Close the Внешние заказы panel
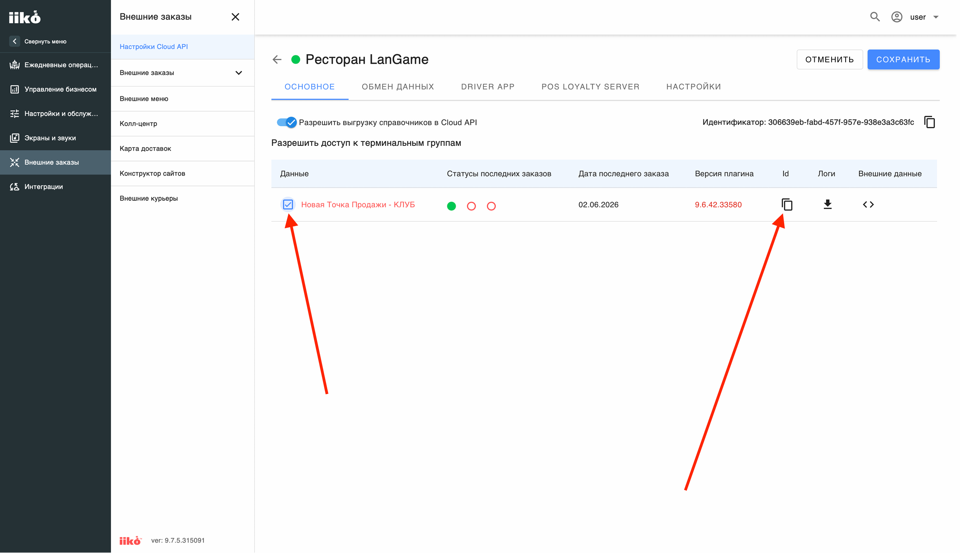This screenshot has width=960, height=553. tap(235, 17)
